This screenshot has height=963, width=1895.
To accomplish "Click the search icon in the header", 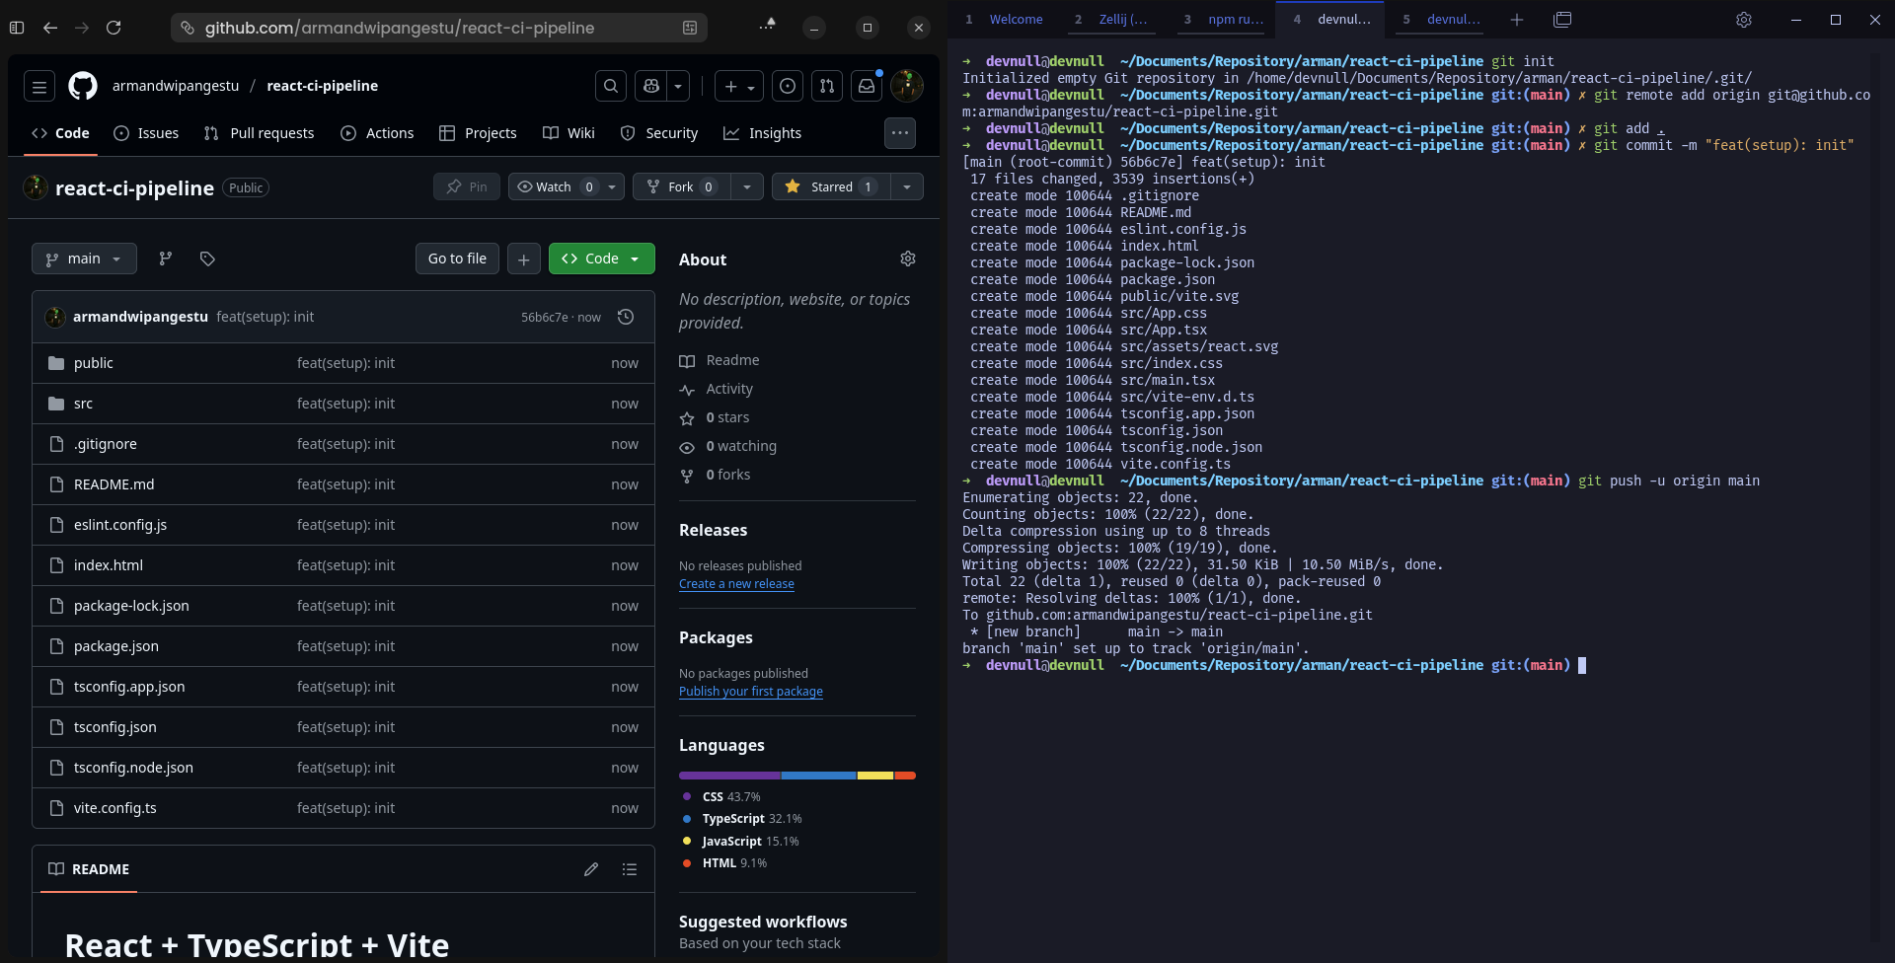I will click(x=610, y=86).
